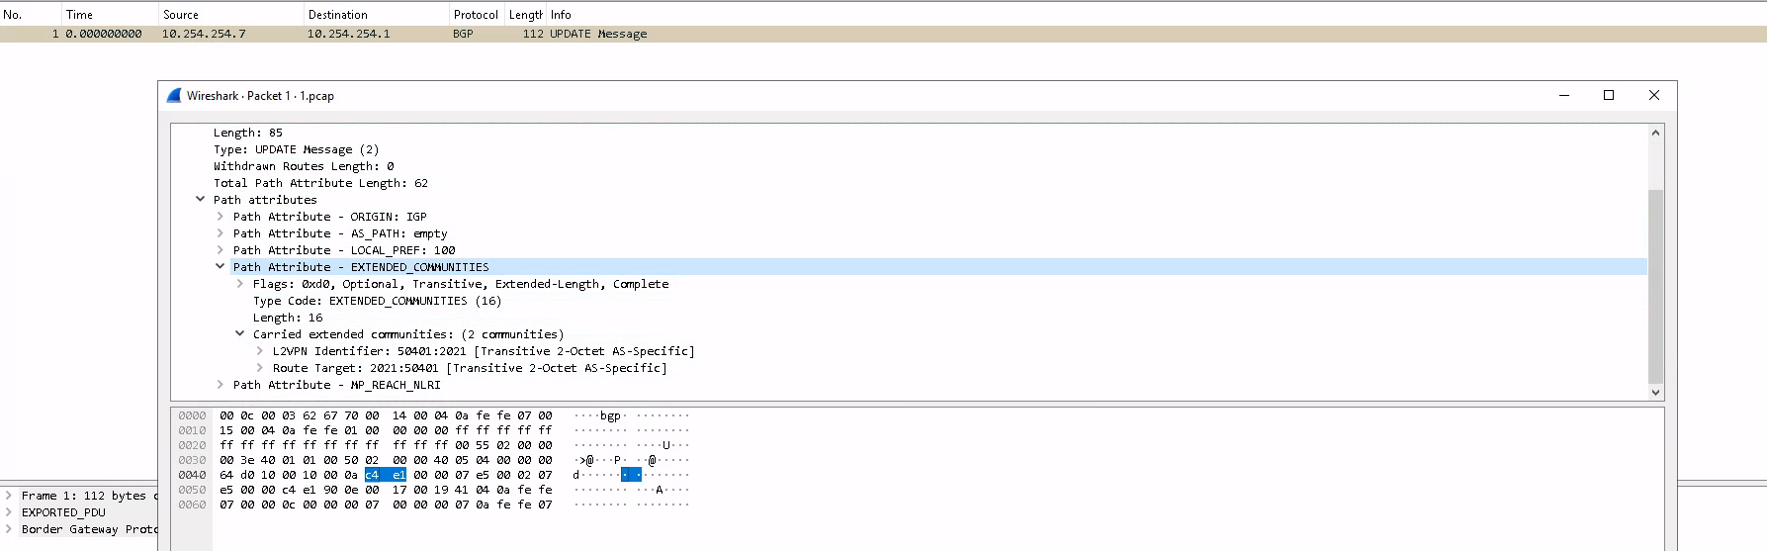Collapse the Path attributes tree node
This screenshot has height=551, width=1767.
click(x=201, y=200)
